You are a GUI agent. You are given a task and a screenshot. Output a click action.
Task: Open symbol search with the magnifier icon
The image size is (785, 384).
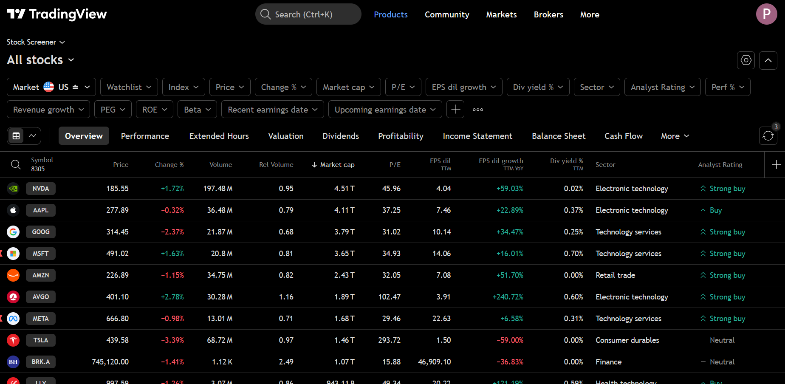16,164
